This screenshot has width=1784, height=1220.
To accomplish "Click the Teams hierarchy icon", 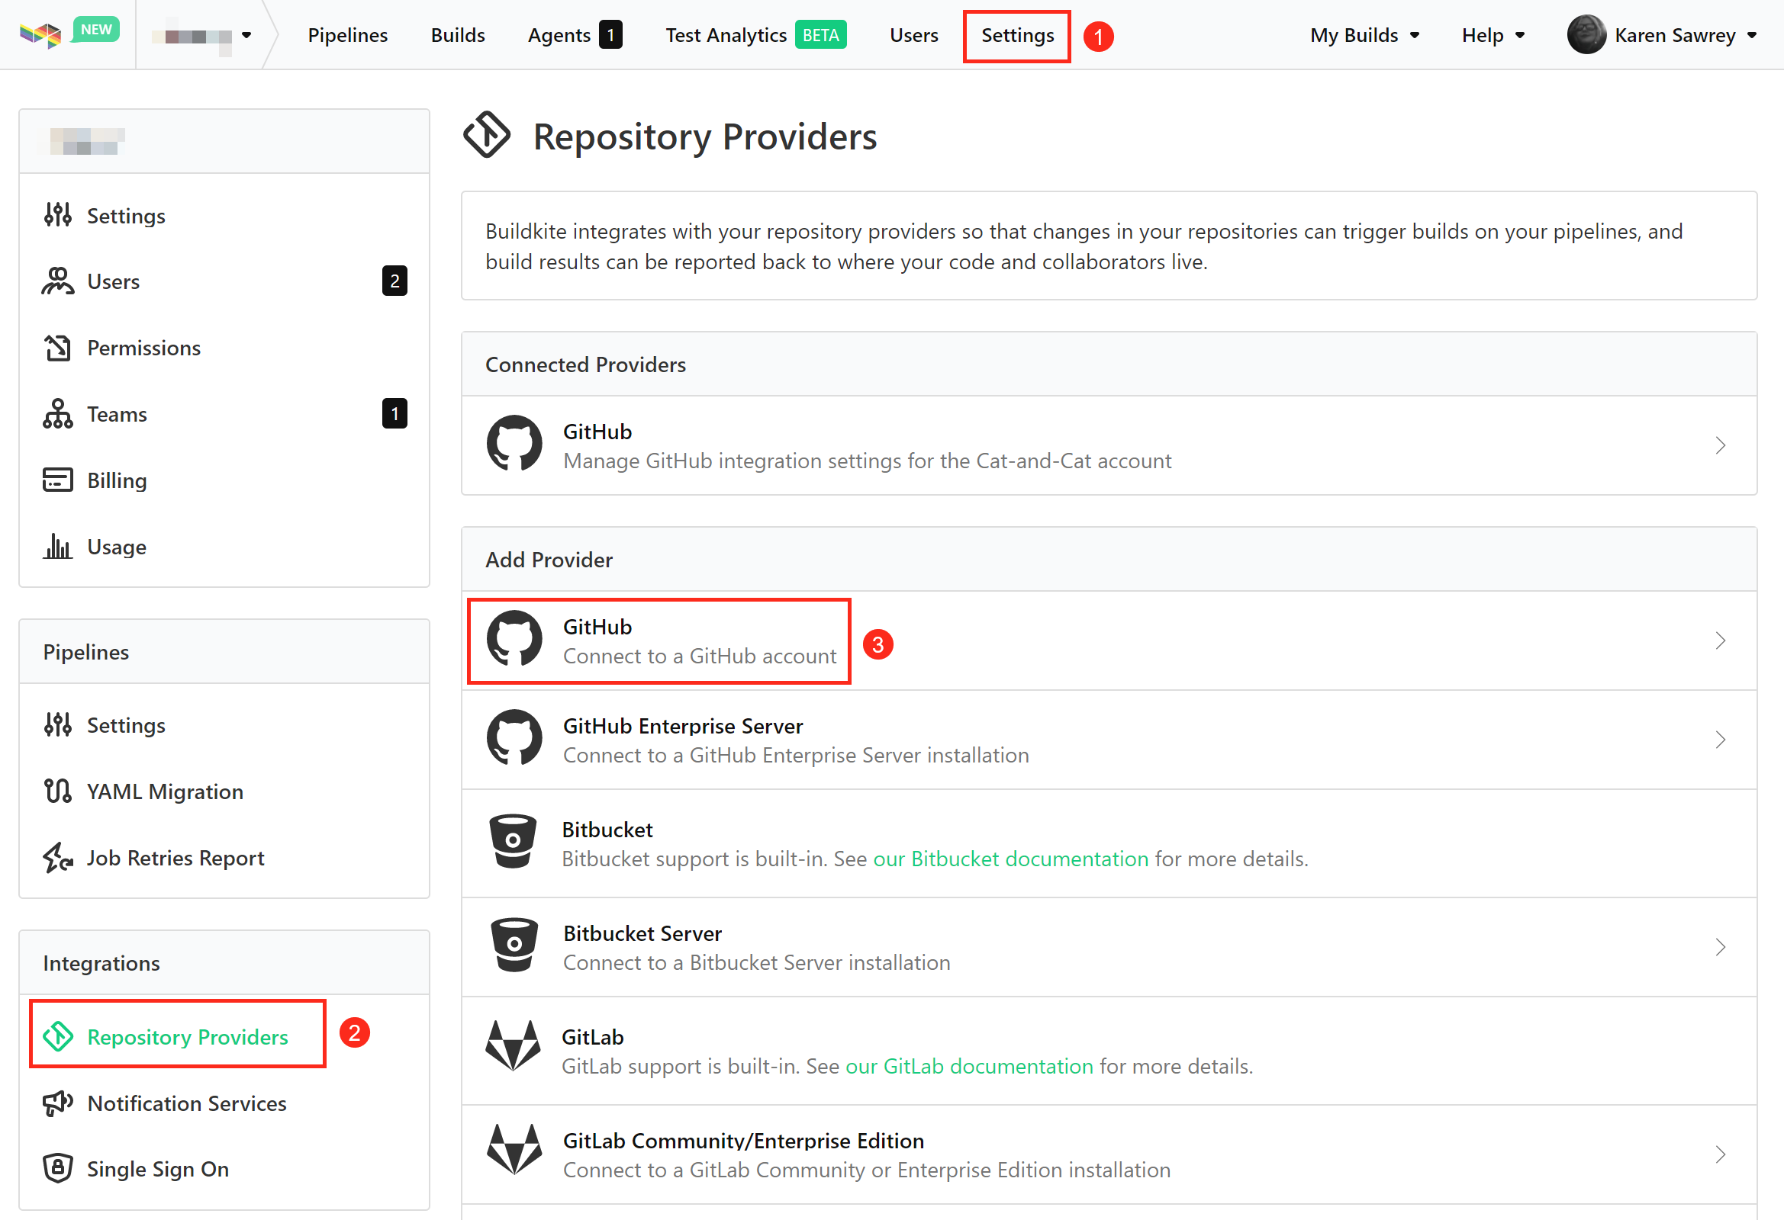I will pyautogui.click(x=57, y=413).
